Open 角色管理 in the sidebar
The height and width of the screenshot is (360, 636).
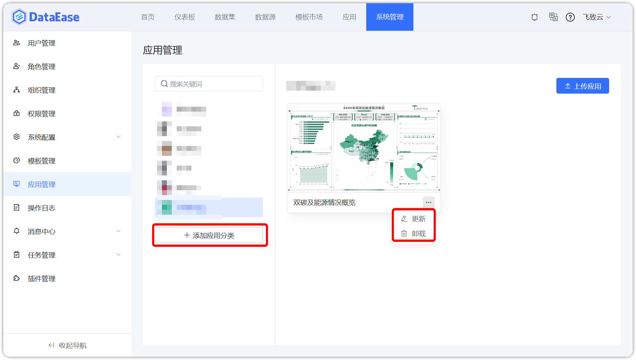67,66
